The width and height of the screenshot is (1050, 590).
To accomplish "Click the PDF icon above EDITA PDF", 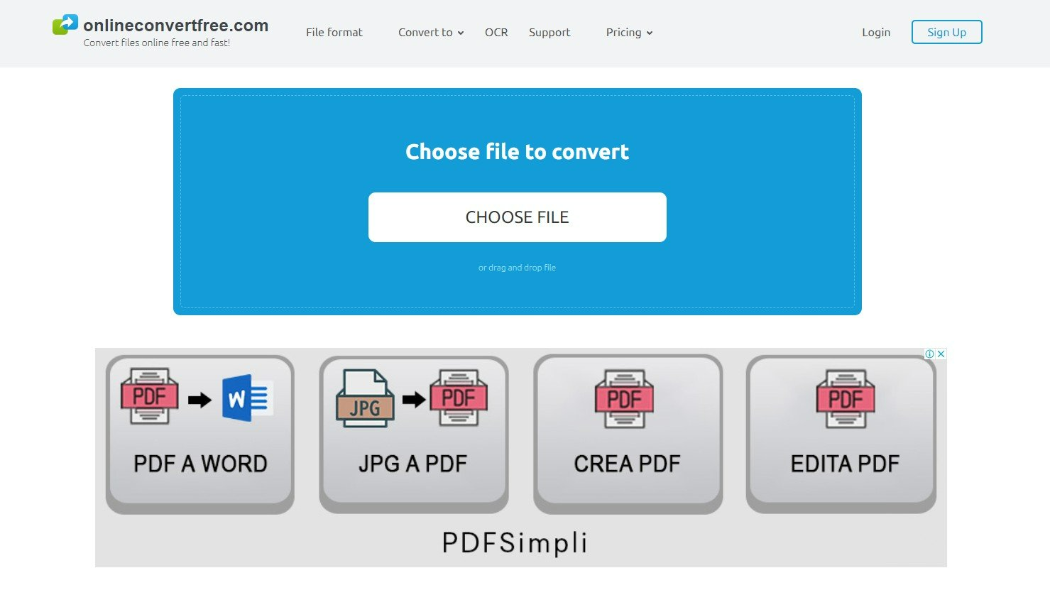I will pos(845,398).
